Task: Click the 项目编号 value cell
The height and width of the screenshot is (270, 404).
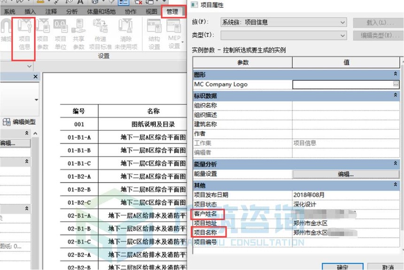Action: click(346, 242)
